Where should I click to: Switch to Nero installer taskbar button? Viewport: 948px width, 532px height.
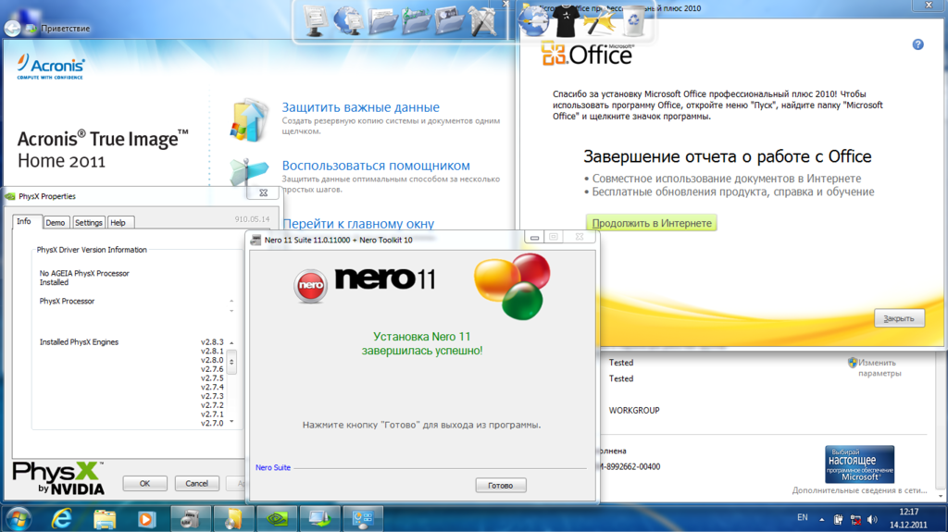click(191, 519)
